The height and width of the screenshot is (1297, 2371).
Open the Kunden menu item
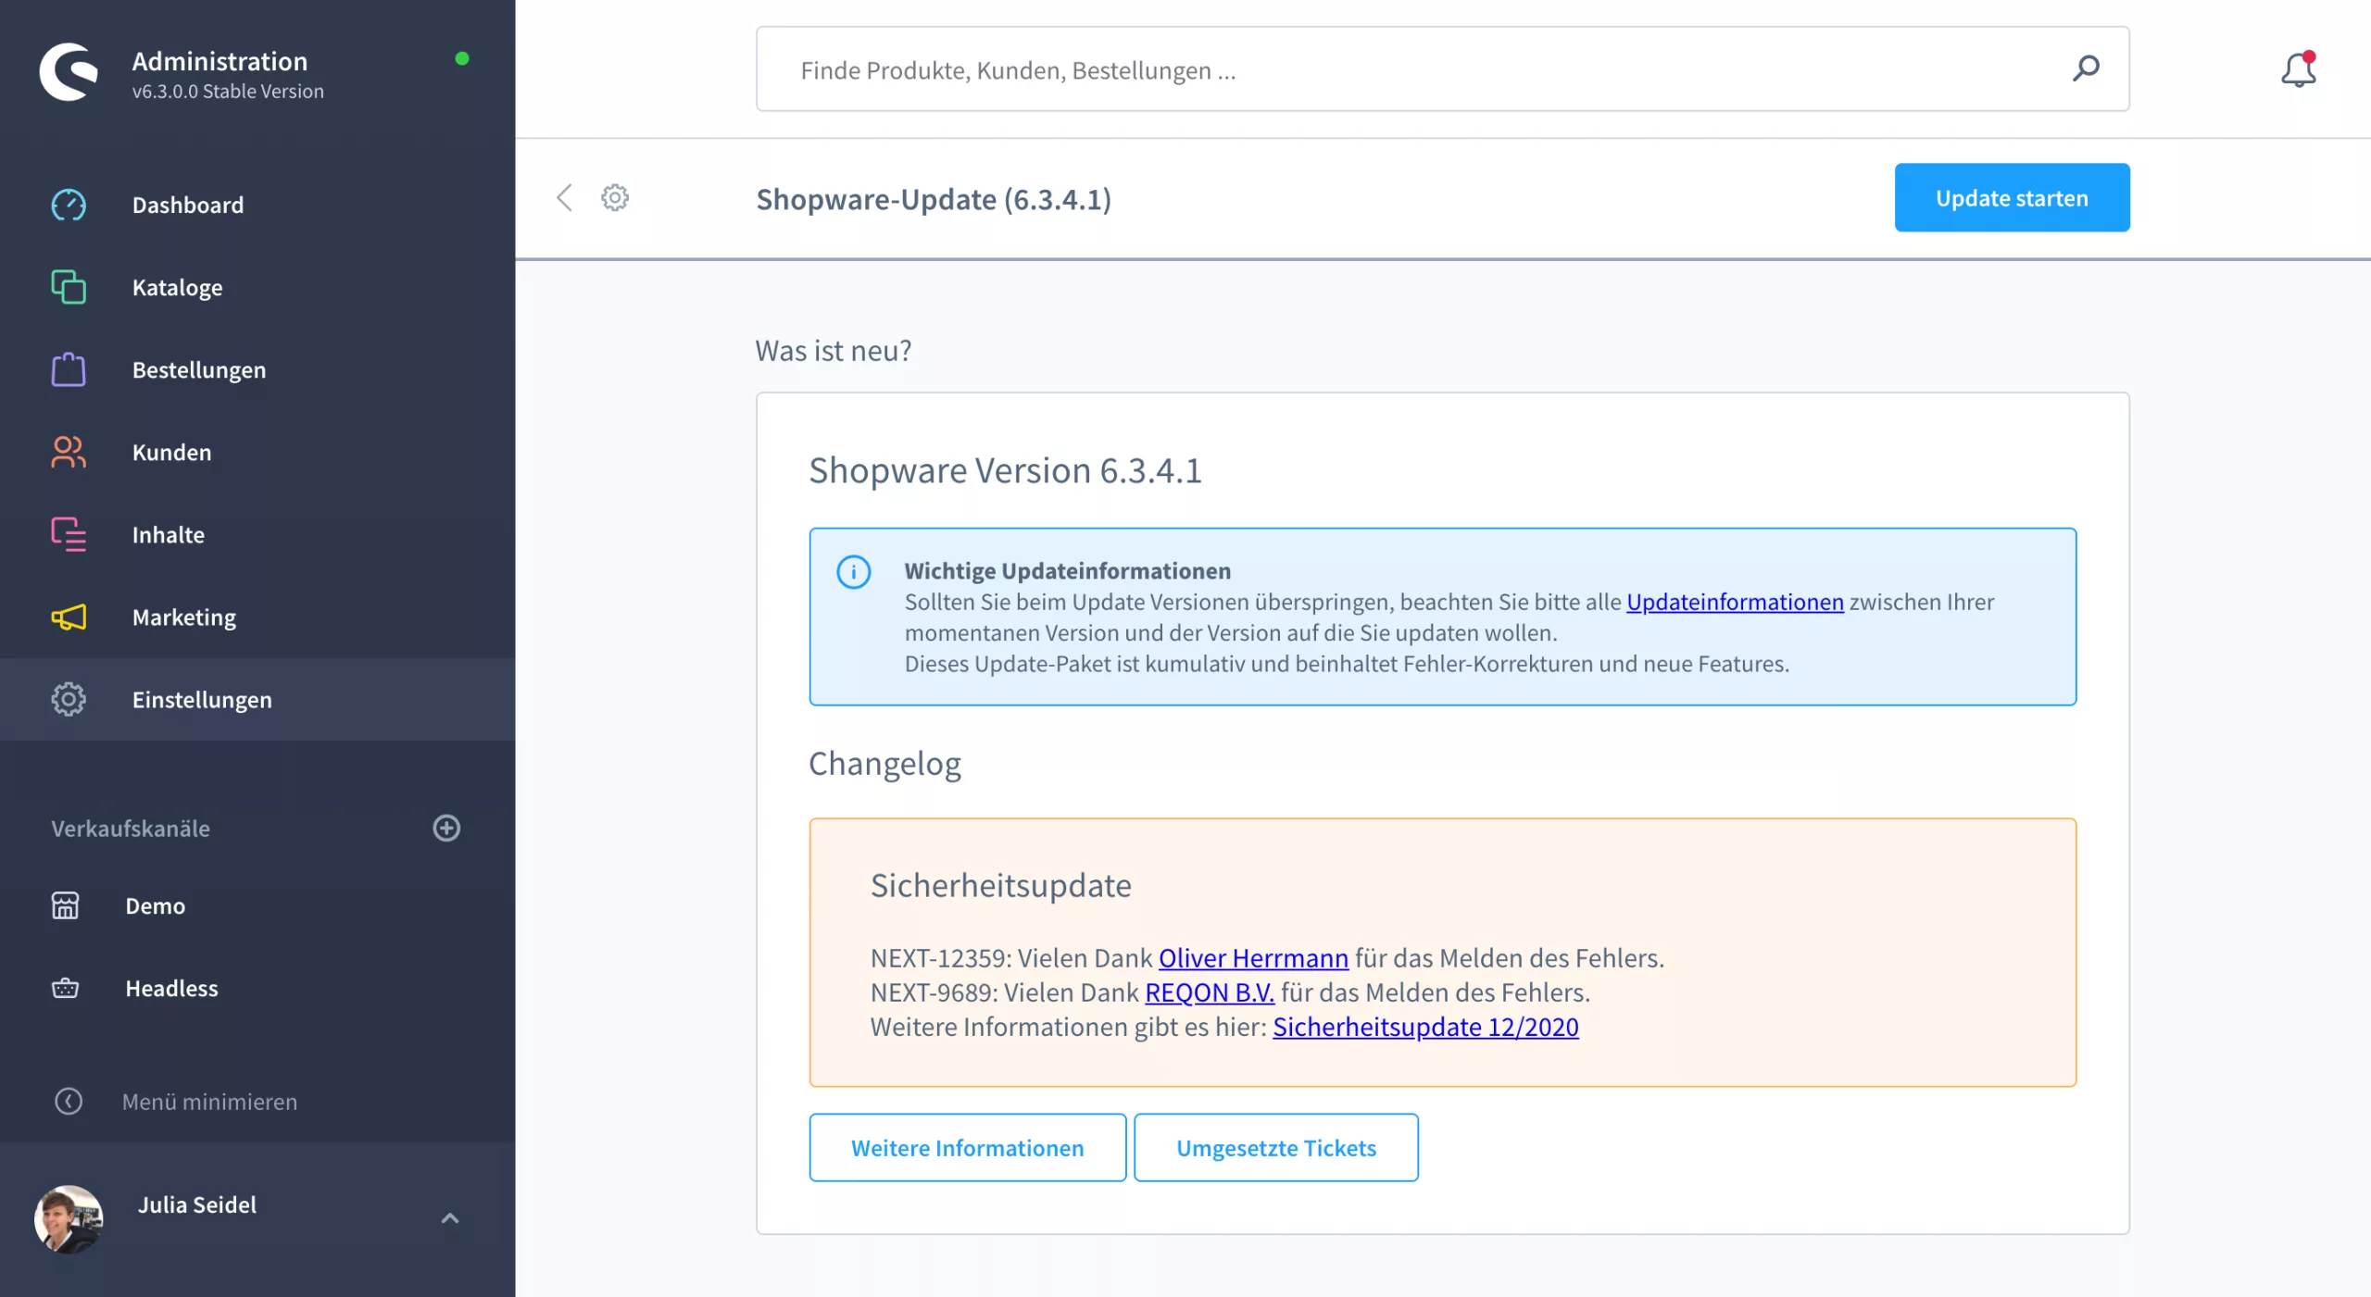click(x=257, y=452)
